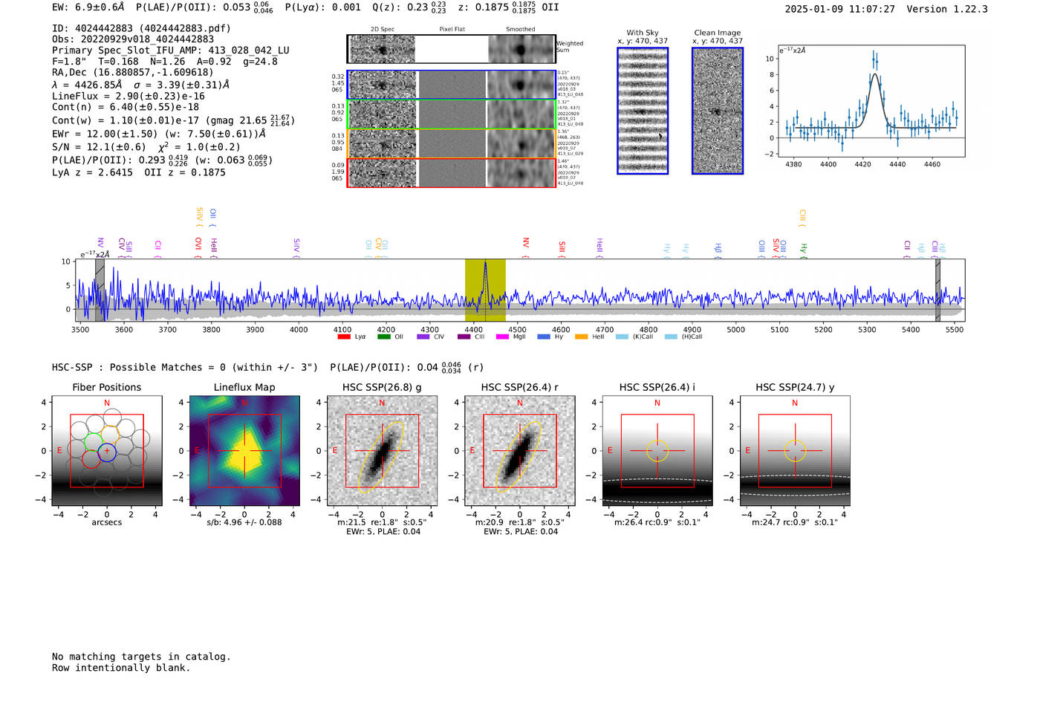This screenshot has width=1040, height=708.
Task: Click the F=1.8" T=0.168 parameters line
Action: [x=165, y=62]
